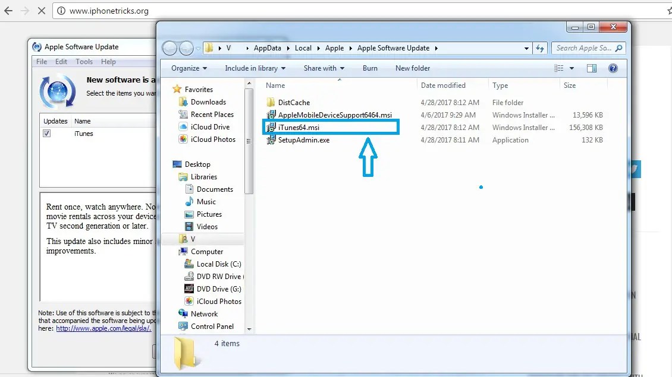Viewport: 672px width, 377px height.
Task: Click the DVD RW Drive icon
Action: pos(189,277)
